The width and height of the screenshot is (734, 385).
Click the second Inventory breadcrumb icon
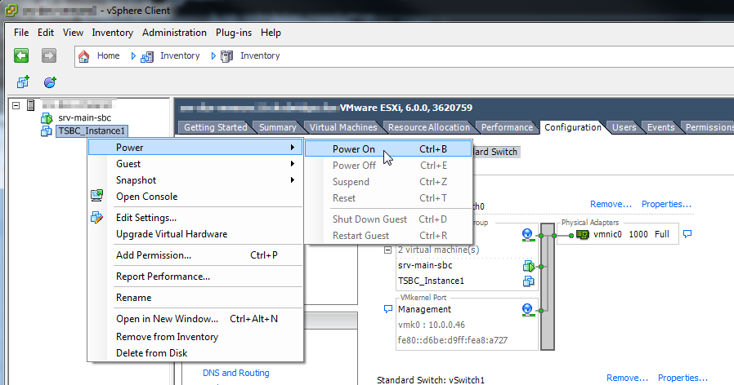coord(226,56)
